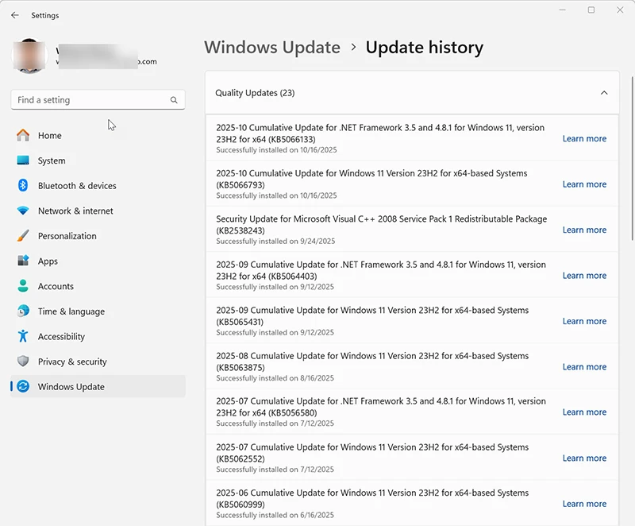The width and height of the screenshot is (635, 526).
Task: Open System settings
Action: [x=51, y=161]
